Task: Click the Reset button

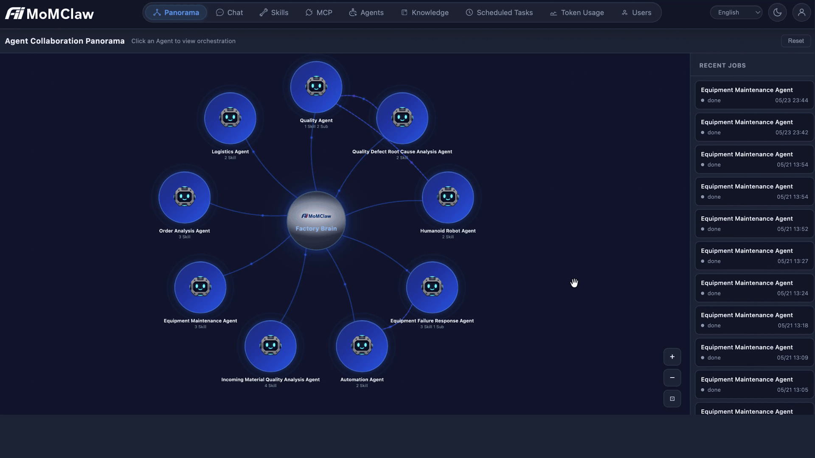Action: [796, 41]
